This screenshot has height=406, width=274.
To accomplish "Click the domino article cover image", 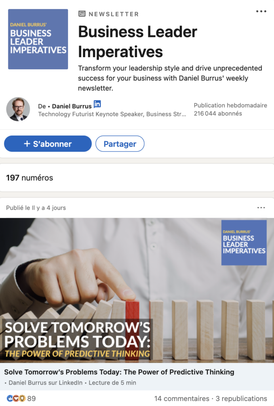I will (x=137, y=290).
